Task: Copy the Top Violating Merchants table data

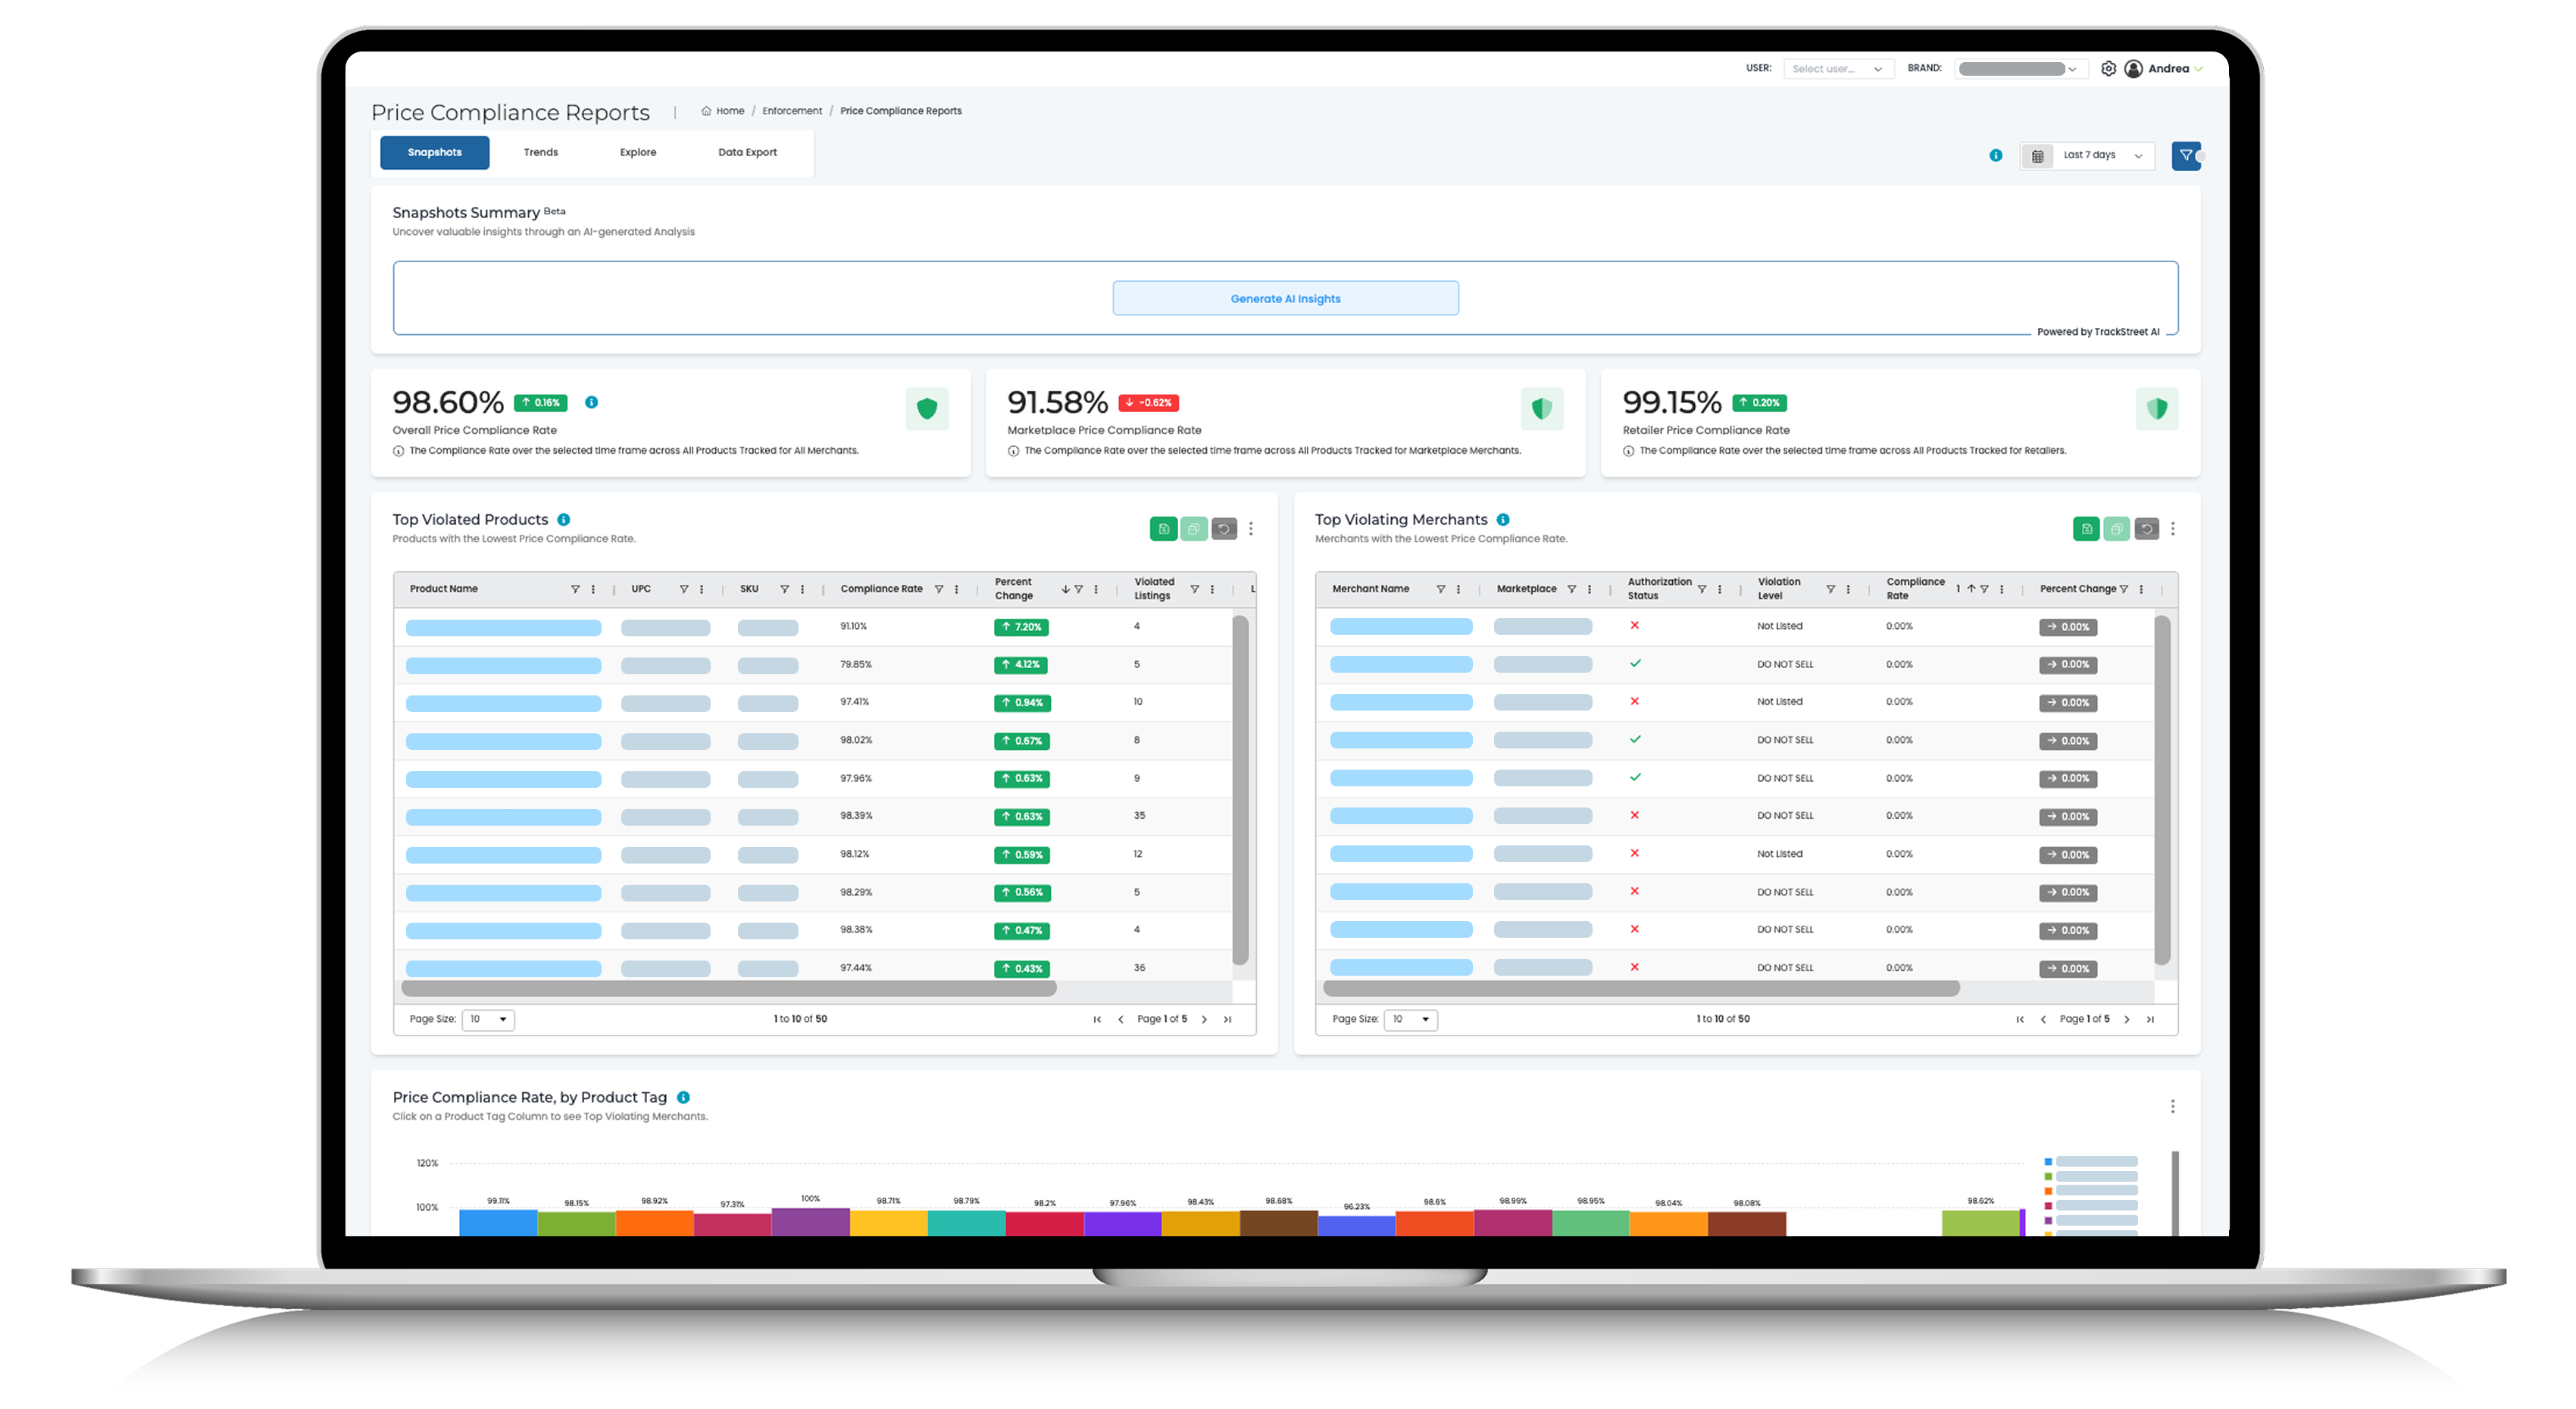Action: point(2116,529)
